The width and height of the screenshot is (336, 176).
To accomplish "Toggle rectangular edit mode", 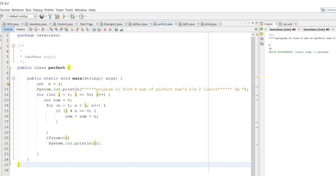I will point(71,29).
